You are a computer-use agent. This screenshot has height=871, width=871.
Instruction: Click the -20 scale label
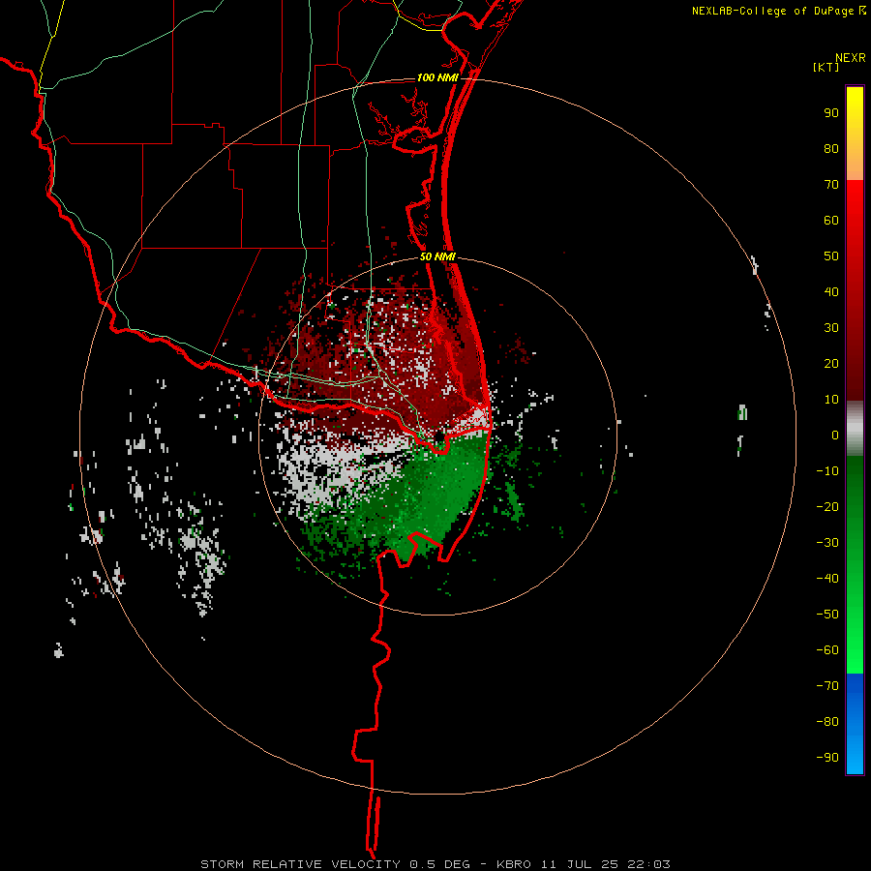pos(827,507)
